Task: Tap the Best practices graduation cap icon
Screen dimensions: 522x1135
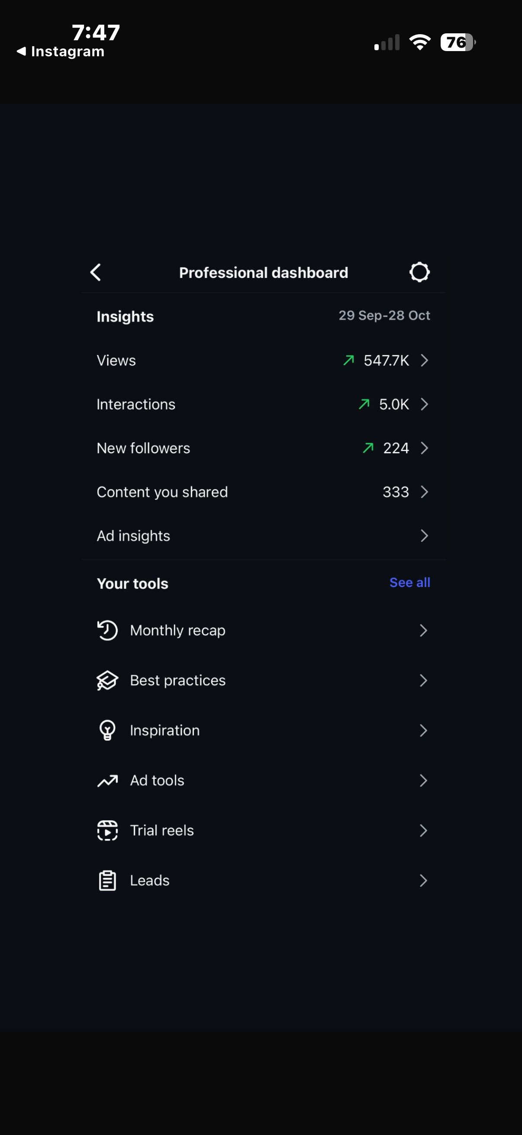Action: pos(107,680)
